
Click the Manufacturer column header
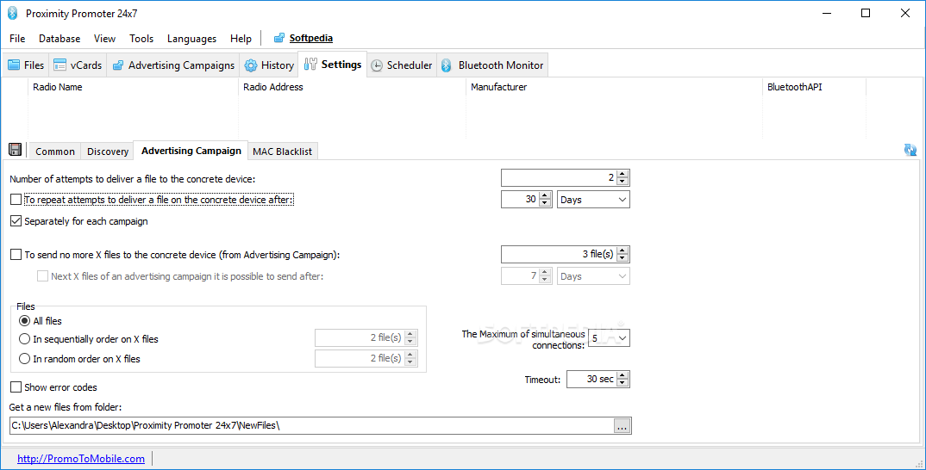point(614,87)
